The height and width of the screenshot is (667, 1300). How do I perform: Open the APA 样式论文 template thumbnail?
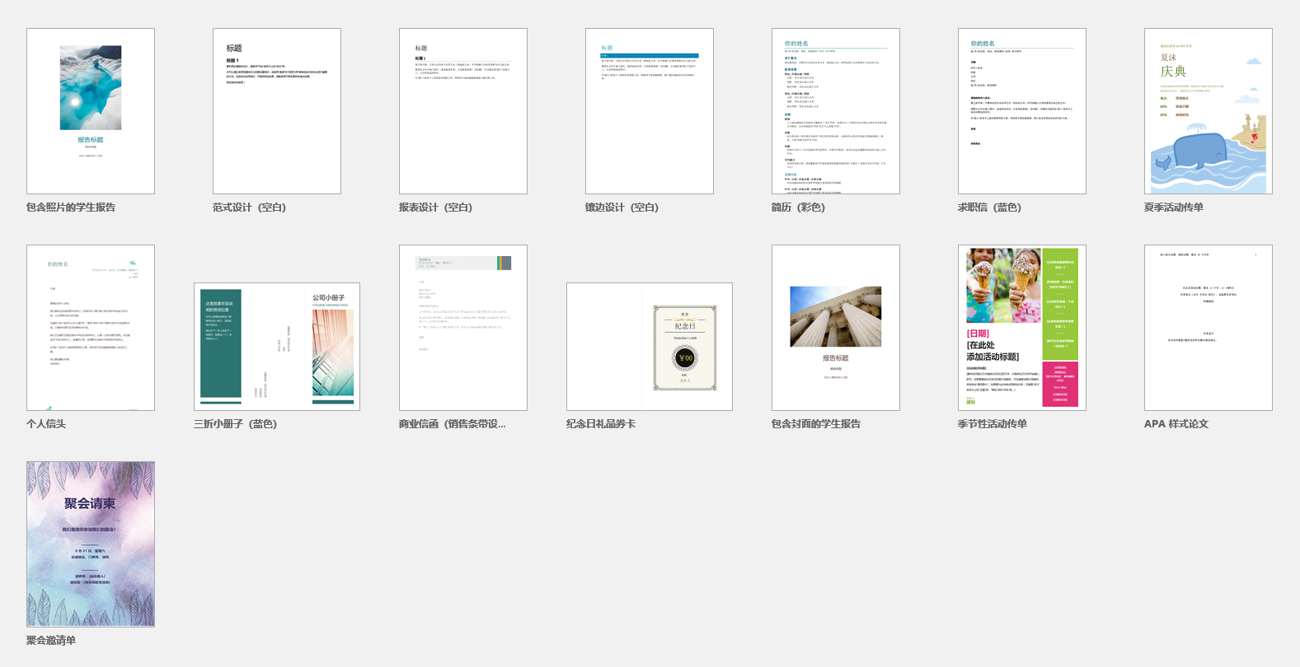pos(1208,328)
